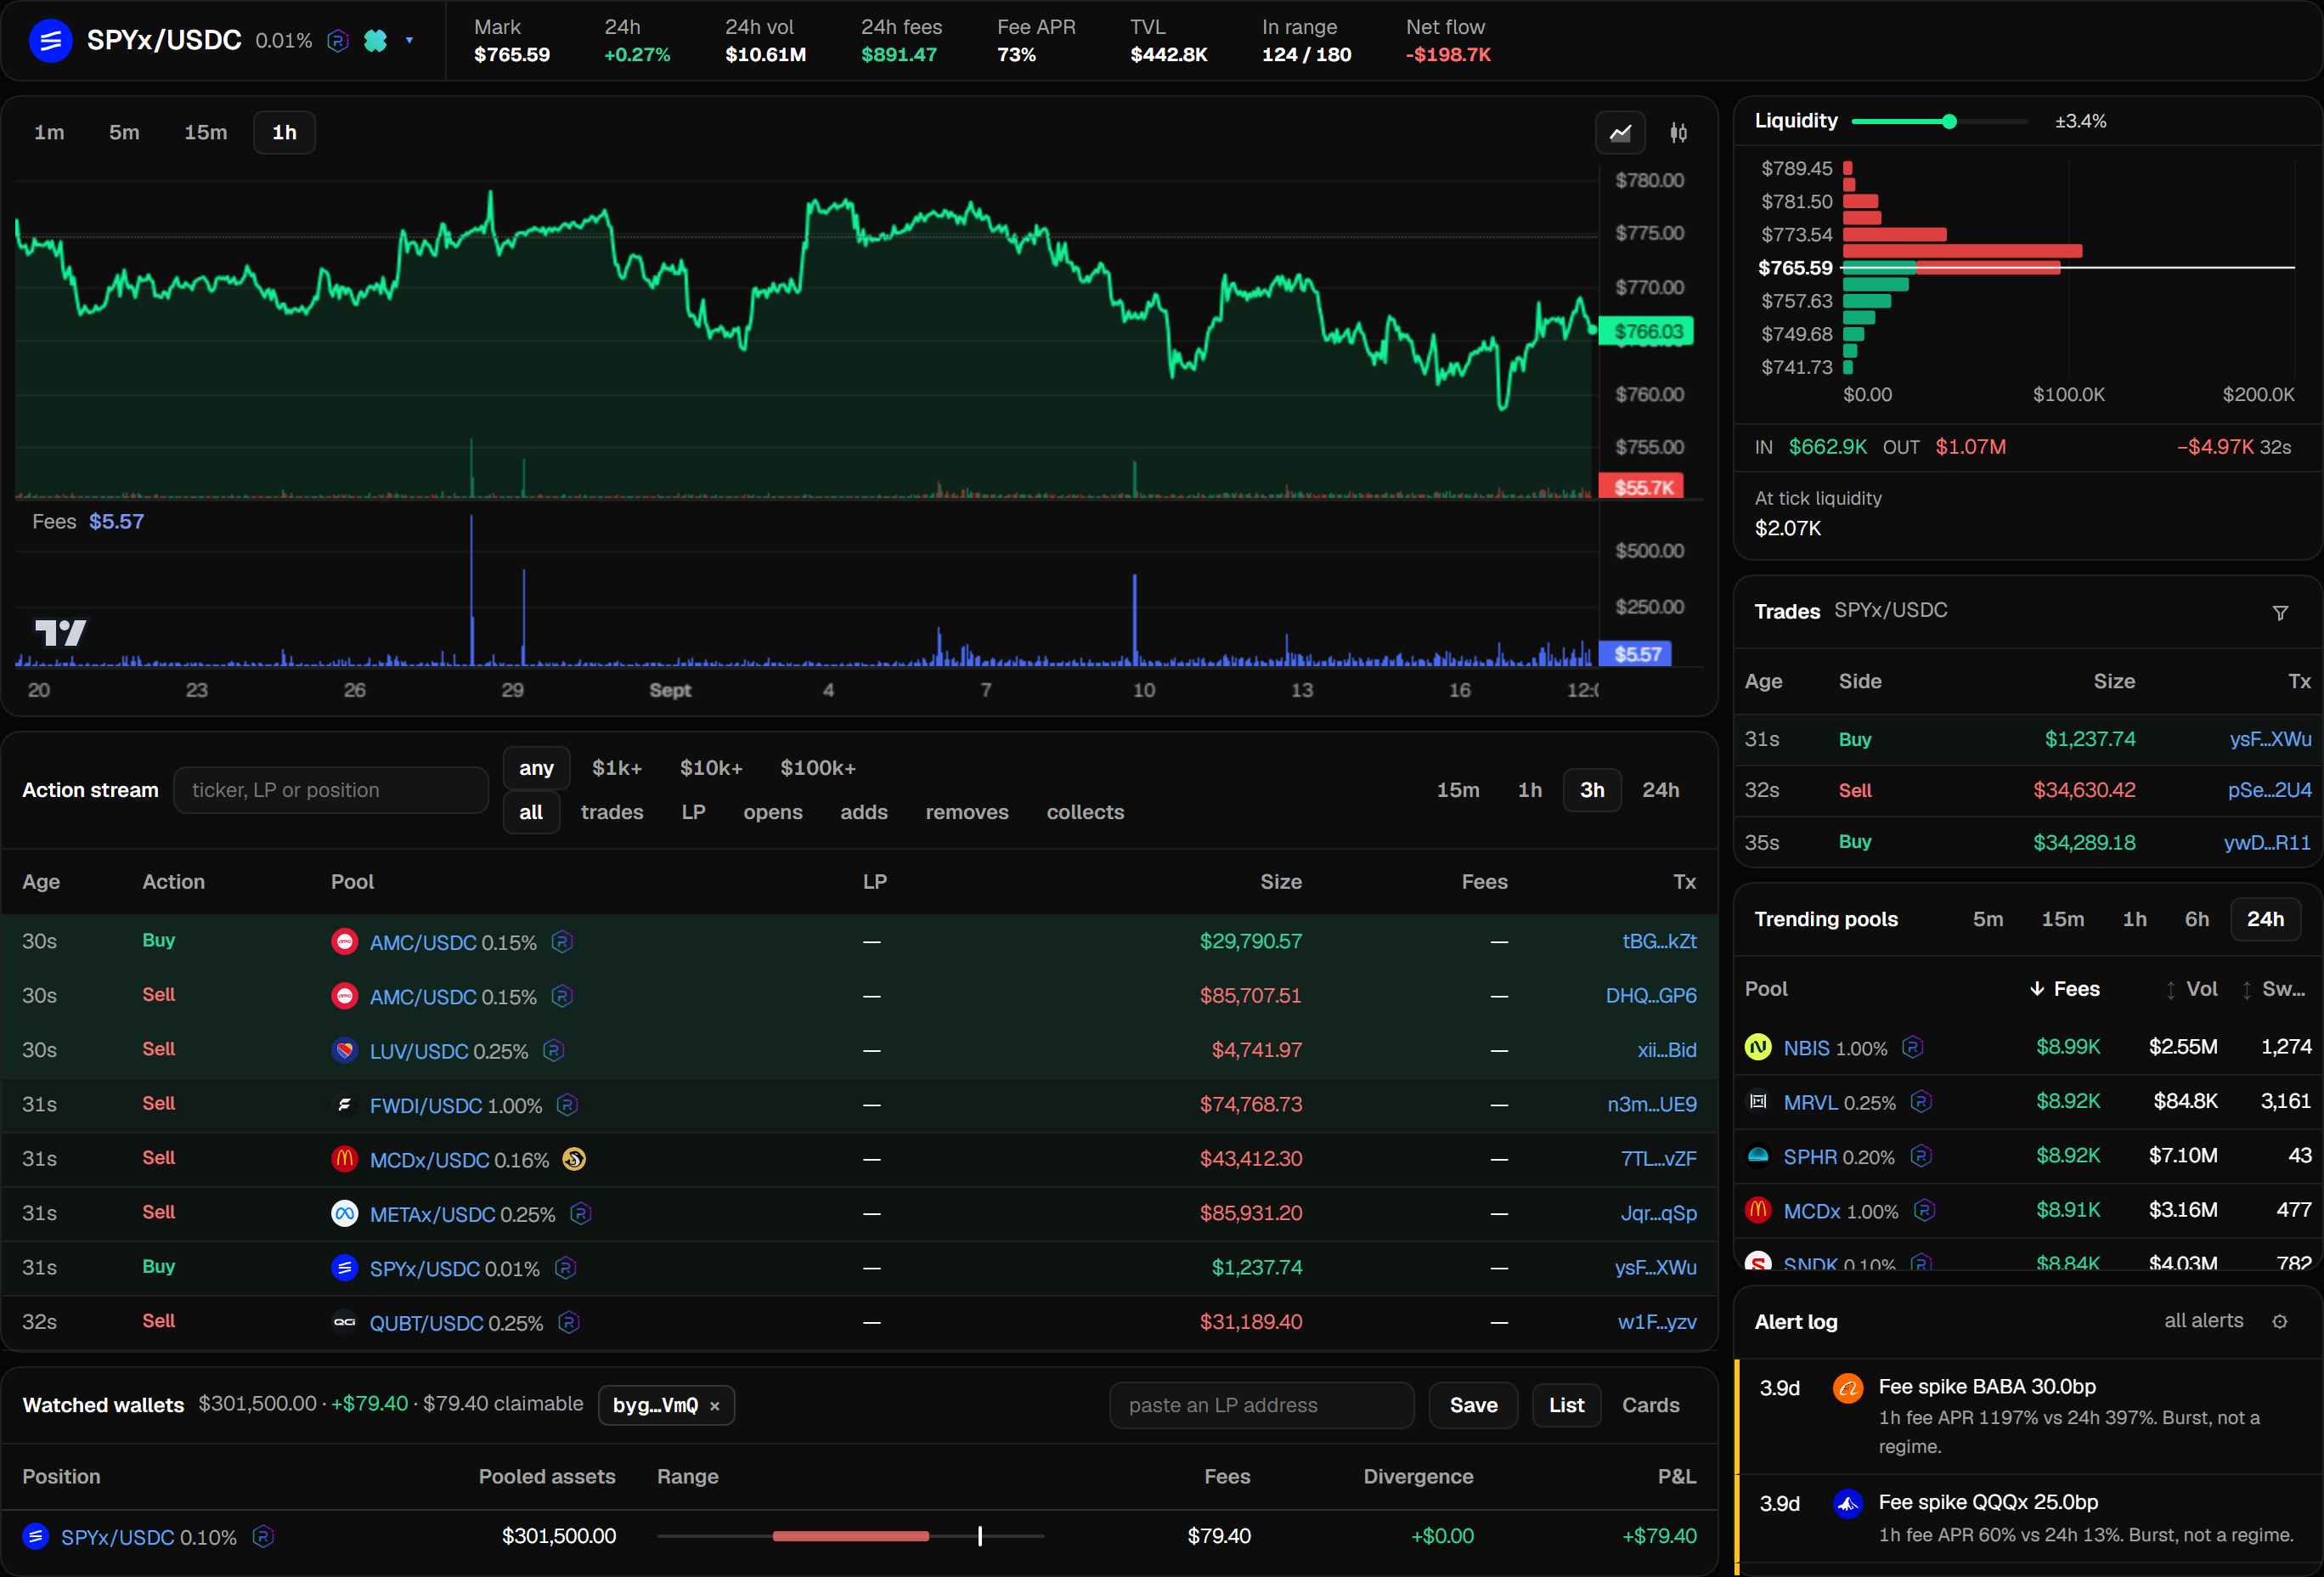Set Trending pools window to 1h
The width and height of the screenshot is (2324, 1577).
(x=2134, y=919)
